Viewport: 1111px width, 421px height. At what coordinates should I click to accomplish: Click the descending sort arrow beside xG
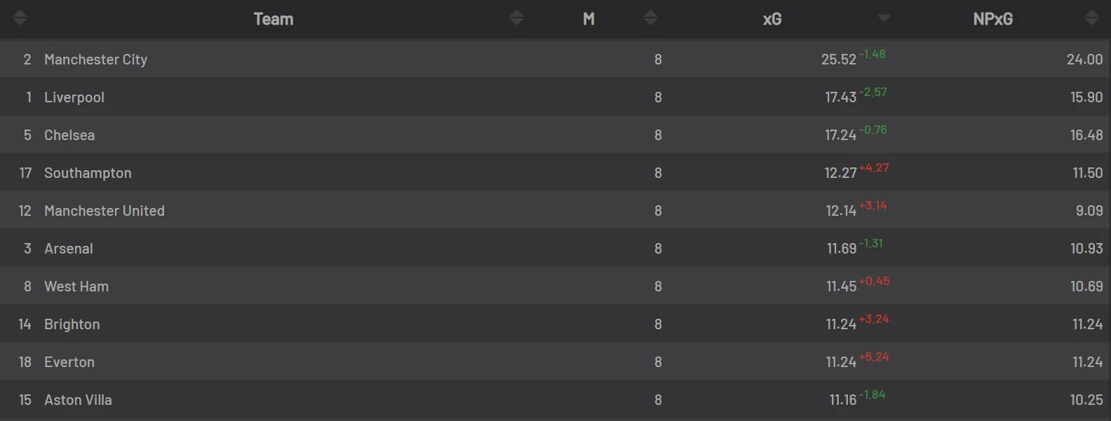point(884,18)
